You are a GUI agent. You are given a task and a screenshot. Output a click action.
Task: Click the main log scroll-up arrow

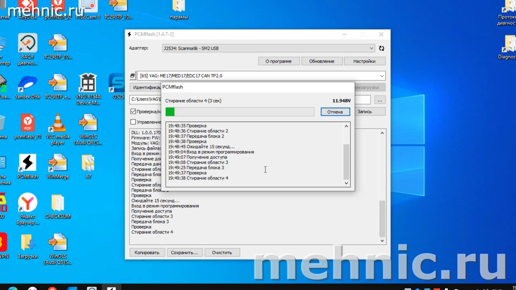tap(382, 133)
